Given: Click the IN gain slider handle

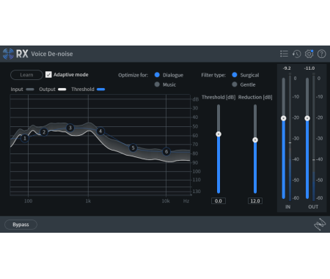Looking at the screenshot, I should click(284, 118).
